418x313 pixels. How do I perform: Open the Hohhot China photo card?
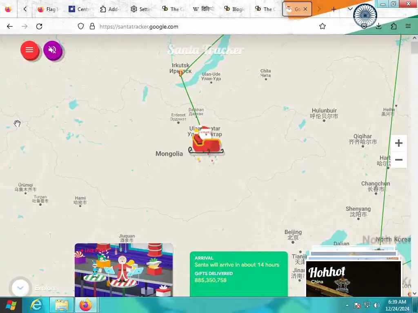[x=354, y=279]
